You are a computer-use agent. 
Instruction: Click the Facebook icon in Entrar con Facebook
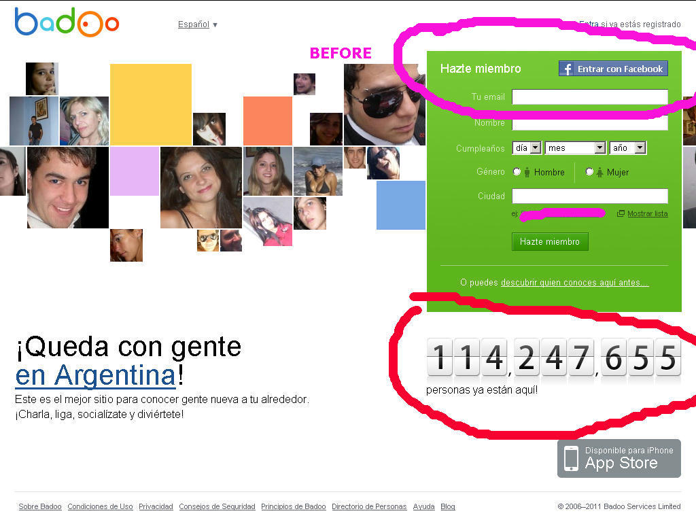tap(567, 69)
